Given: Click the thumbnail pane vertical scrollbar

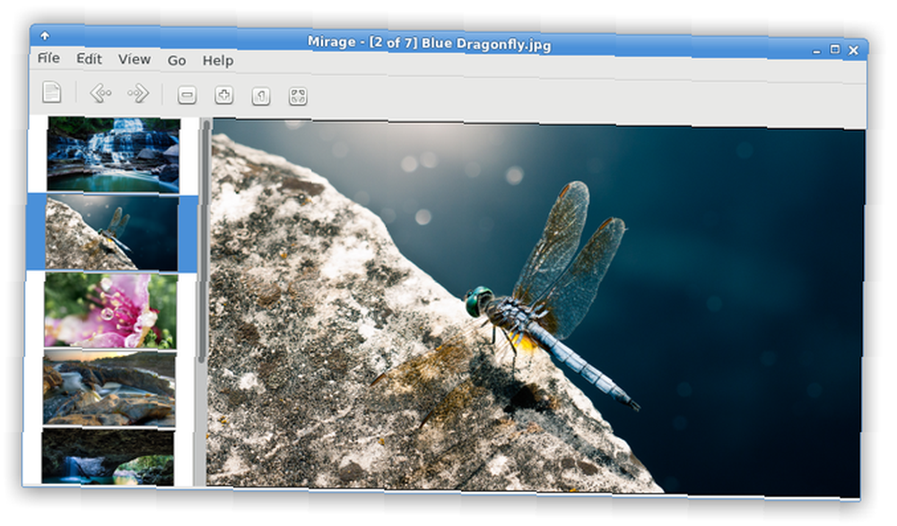Looking at the screenshot, I should click(203, 240).
